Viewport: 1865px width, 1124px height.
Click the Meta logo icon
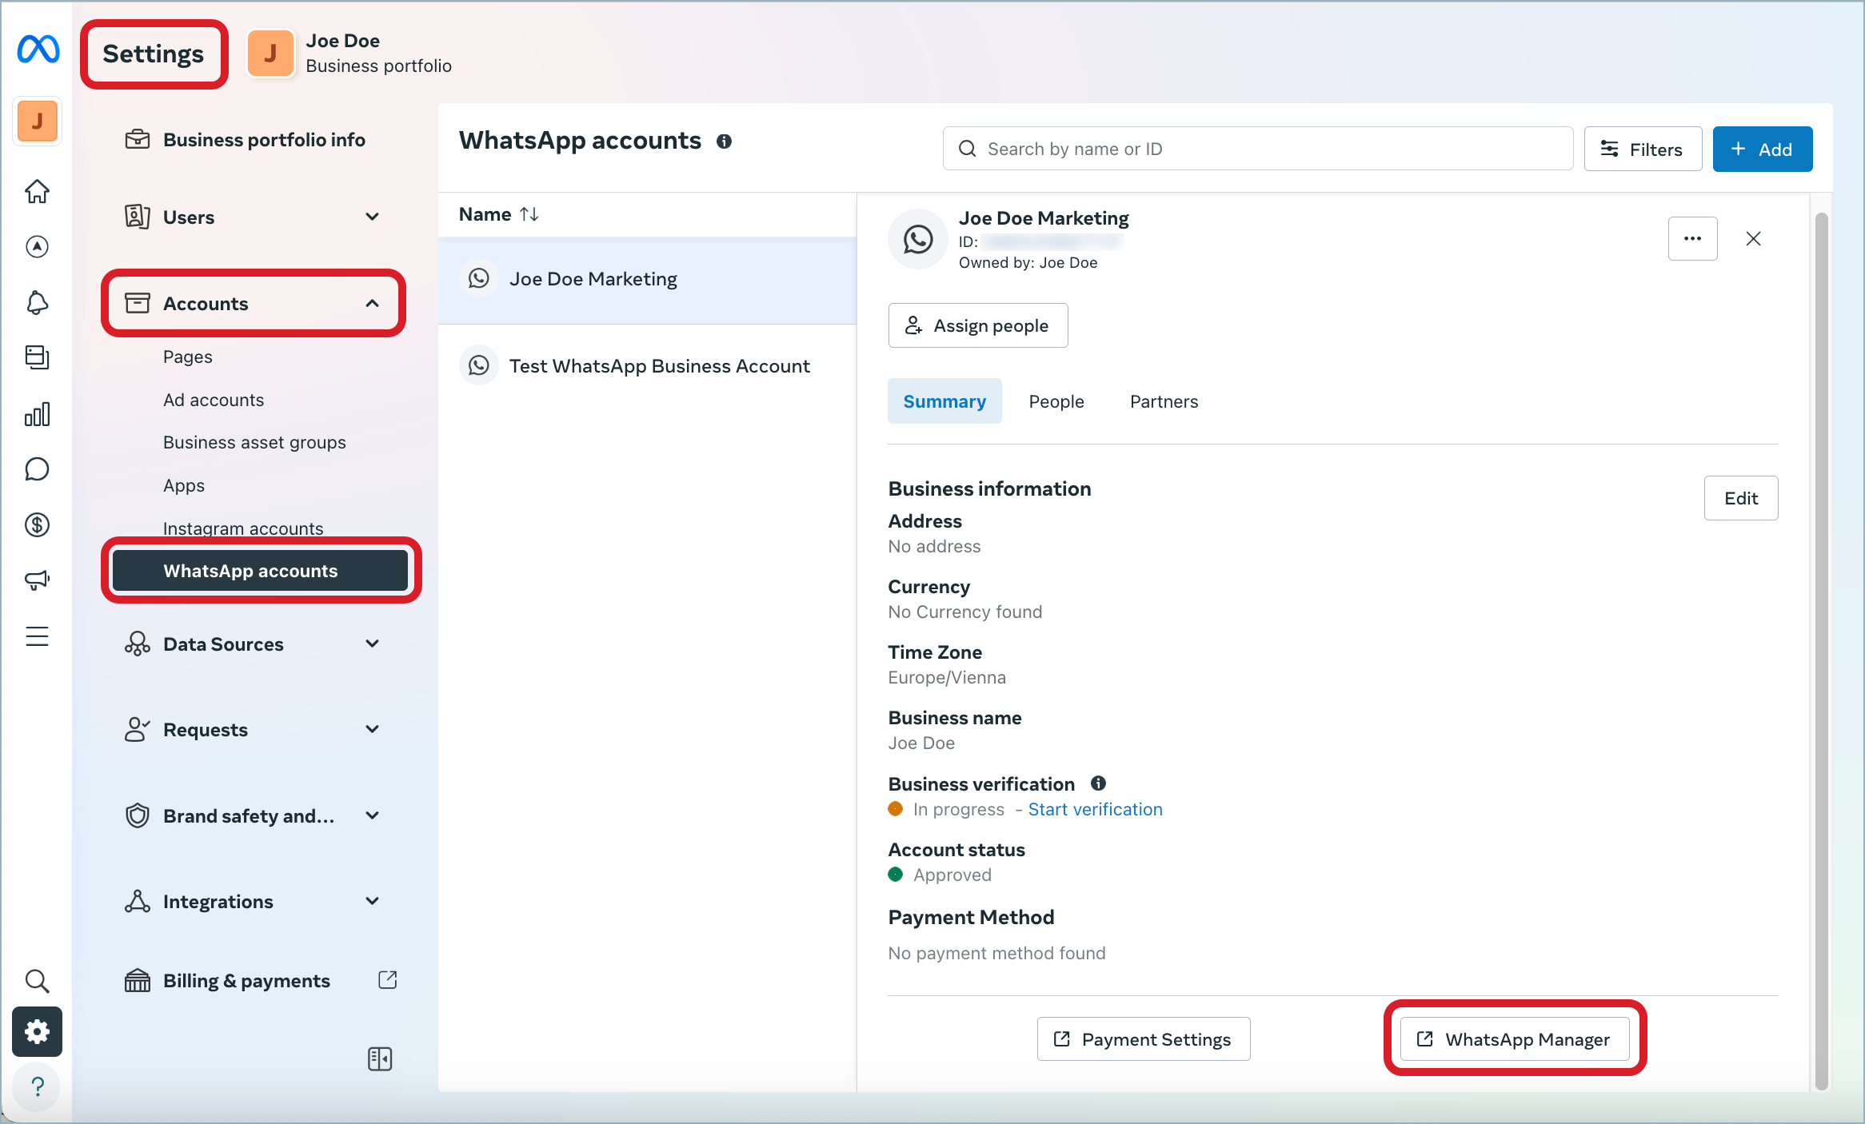point(38,50)
